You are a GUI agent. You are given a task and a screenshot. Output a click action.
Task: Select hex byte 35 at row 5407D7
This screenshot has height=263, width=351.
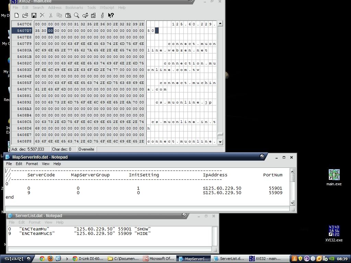(x=37, y=31)
